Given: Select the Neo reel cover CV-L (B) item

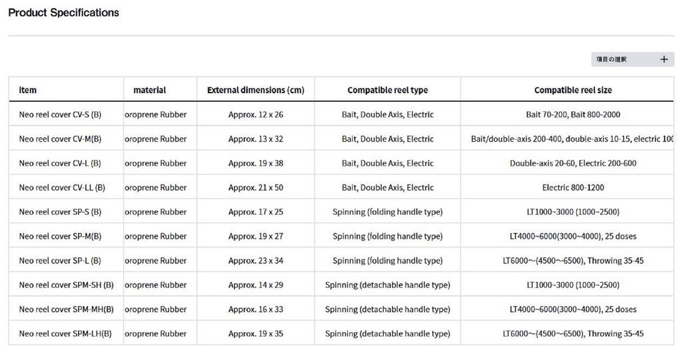Looking at the screenshot, I should 60,163.
